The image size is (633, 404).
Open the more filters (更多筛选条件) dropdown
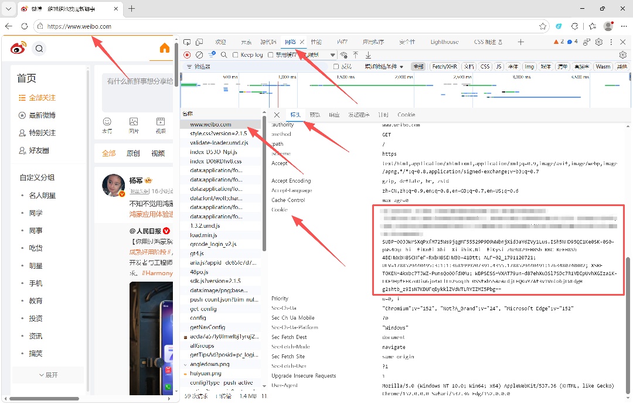tap(384, 67)
